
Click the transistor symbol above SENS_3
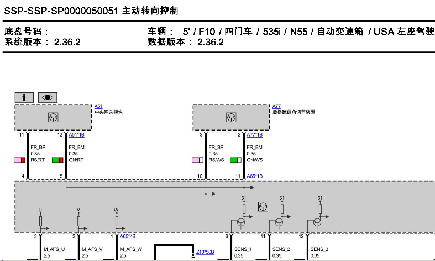tap(317, 222)
